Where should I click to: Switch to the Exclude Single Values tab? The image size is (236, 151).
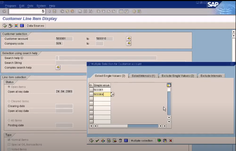click(178, 76)
